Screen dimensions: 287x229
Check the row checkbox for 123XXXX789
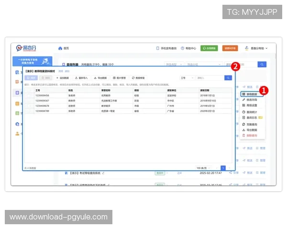pyautogui.click(x=30, y=111)
